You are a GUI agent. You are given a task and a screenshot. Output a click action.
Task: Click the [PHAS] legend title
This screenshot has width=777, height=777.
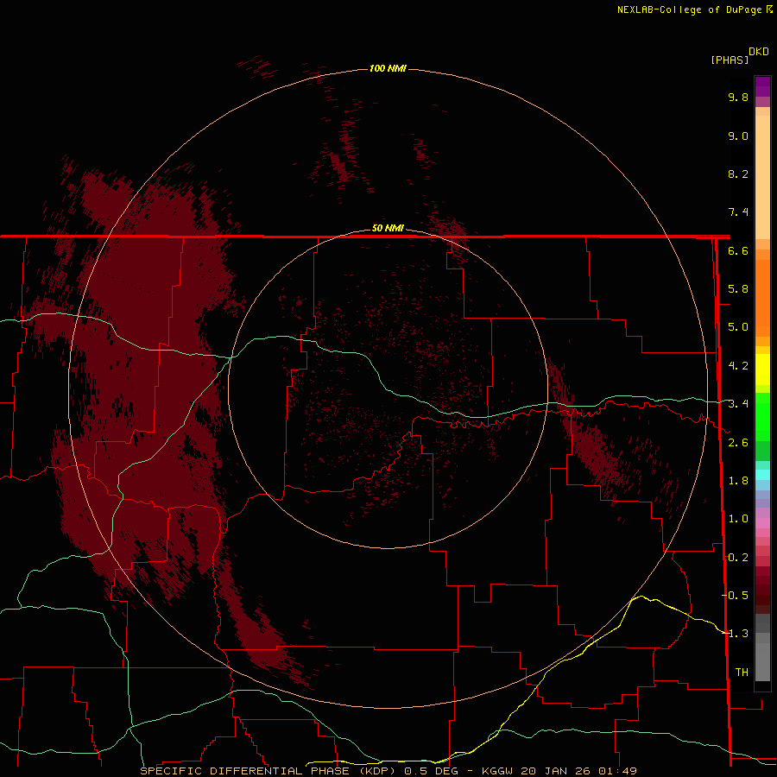point(730,60)
